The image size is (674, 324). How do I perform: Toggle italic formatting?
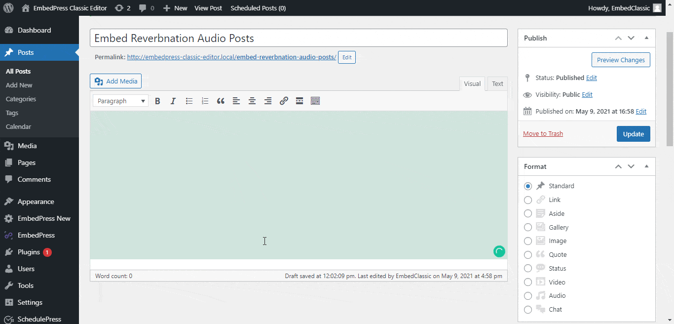pos(173,101)
